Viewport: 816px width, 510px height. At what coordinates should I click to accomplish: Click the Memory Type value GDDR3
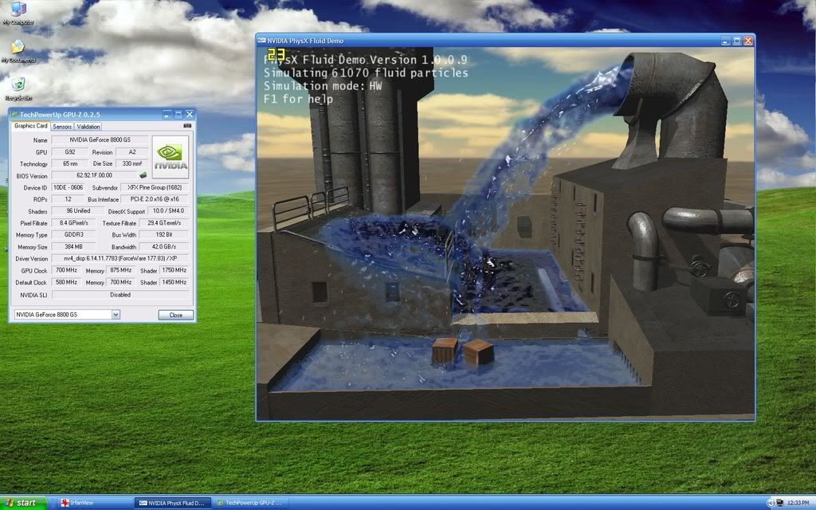pyautogui.click(x=73, y=235)
